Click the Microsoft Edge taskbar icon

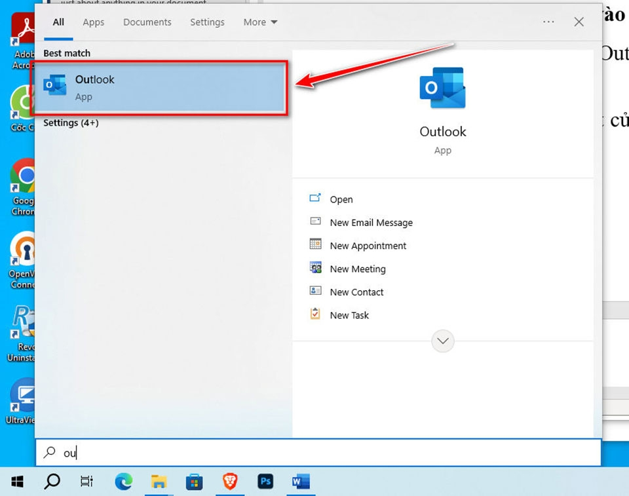(123, 482)
